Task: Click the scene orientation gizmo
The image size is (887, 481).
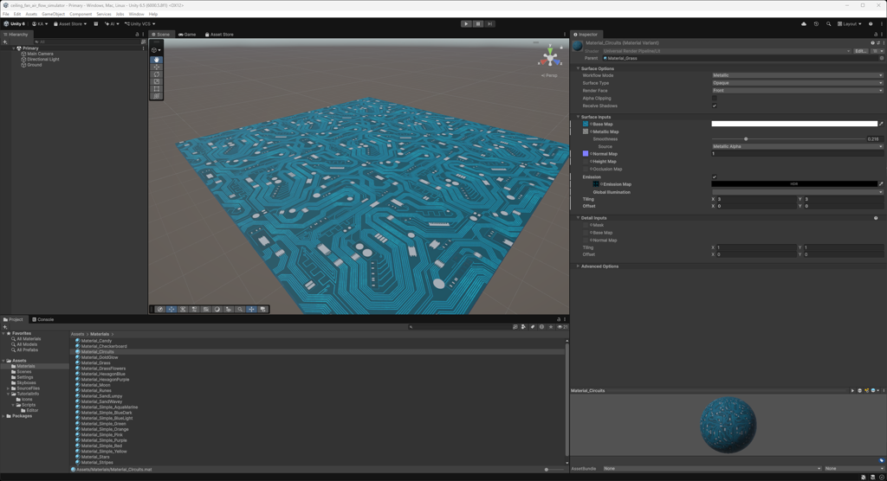Action: 550,58
